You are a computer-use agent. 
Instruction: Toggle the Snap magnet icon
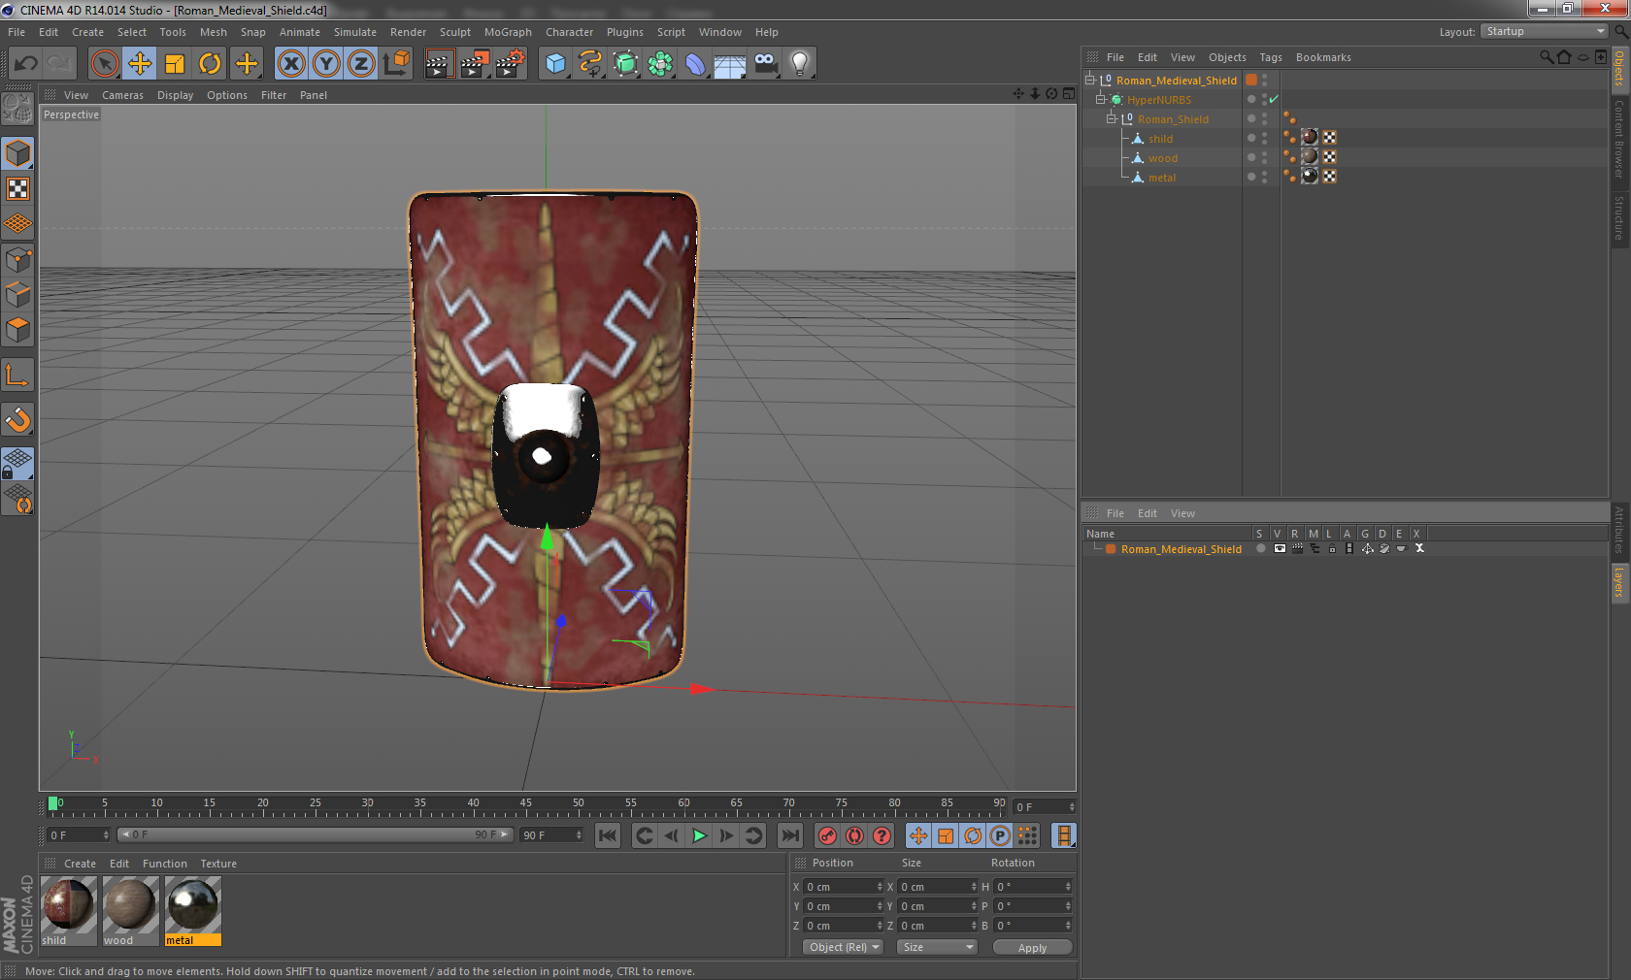click(17, 419)
